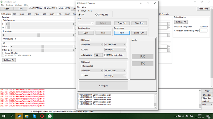
Task: Click Calibration bandwidth input field
Action: 203,31
